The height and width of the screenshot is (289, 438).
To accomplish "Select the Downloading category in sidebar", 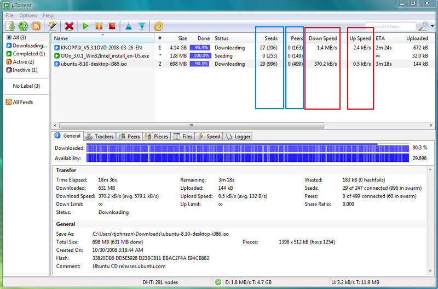I will point(26,46).
